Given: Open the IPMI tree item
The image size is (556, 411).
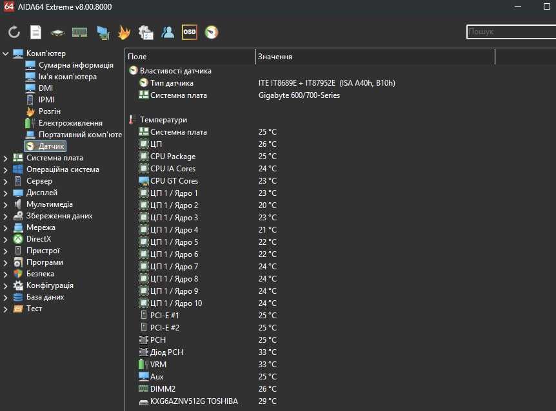Looking at the screenshot, I should tap(46, 100).
